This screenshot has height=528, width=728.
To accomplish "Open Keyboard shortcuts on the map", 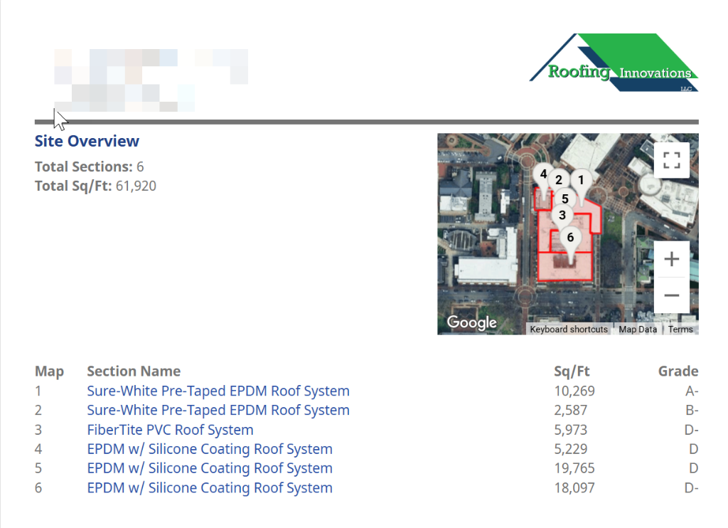I will click(569, 329).
